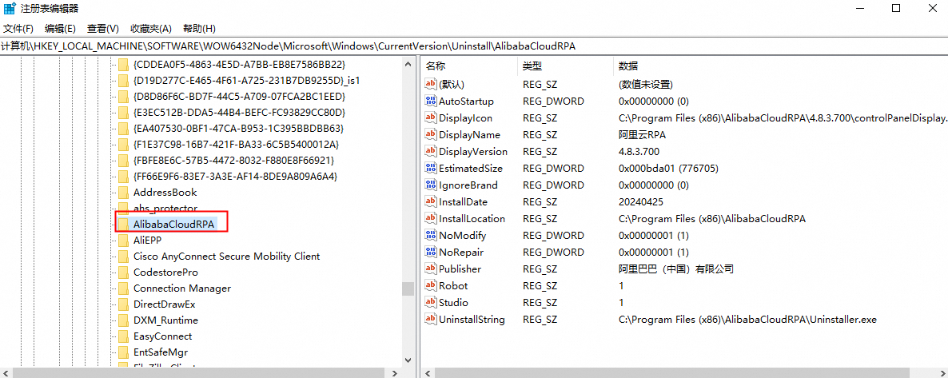
Task: Click DWORD icon of NoModify value
Action: pos(431,235)
